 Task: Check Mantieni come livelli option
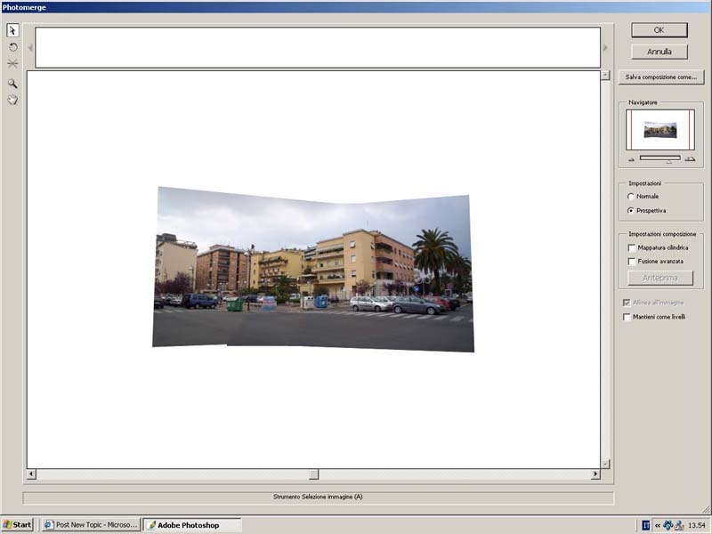(x=627, y=317)
